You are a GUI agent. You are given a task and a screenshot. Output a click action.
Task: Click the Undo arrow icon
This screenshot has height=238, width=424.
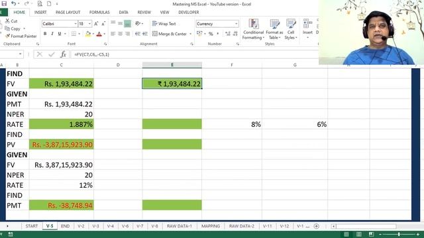[13, 4]
